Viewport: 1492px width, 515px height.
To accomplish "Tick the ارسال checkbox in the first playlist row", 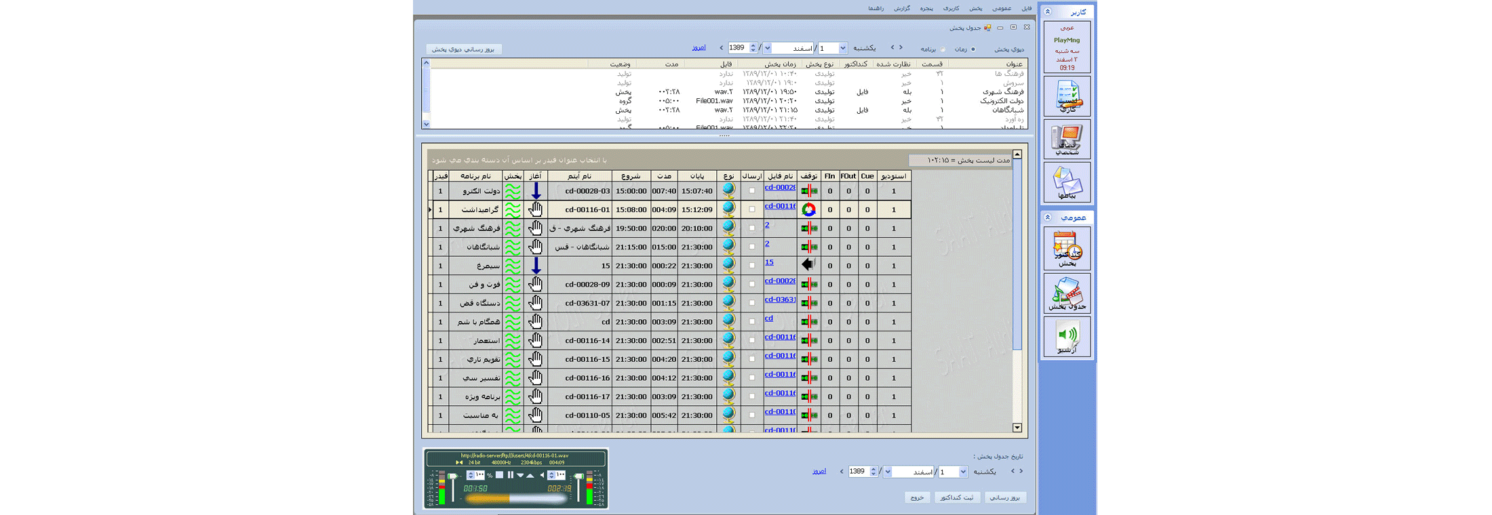I will click(751, 191).
